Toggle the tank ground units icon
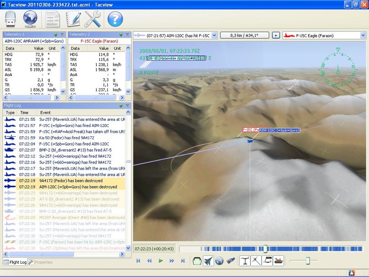 278,261
